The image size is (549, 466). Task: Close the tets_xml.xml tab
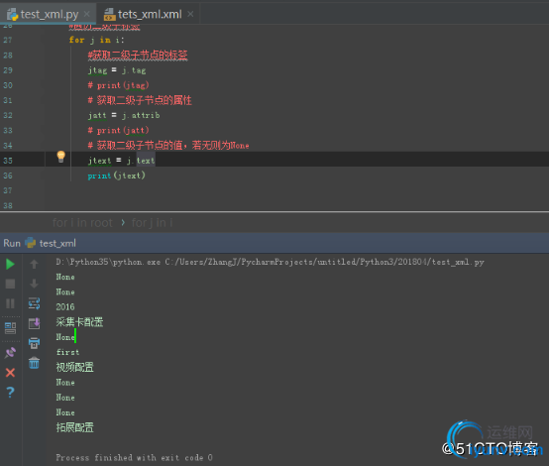click(x=190, y=14)
